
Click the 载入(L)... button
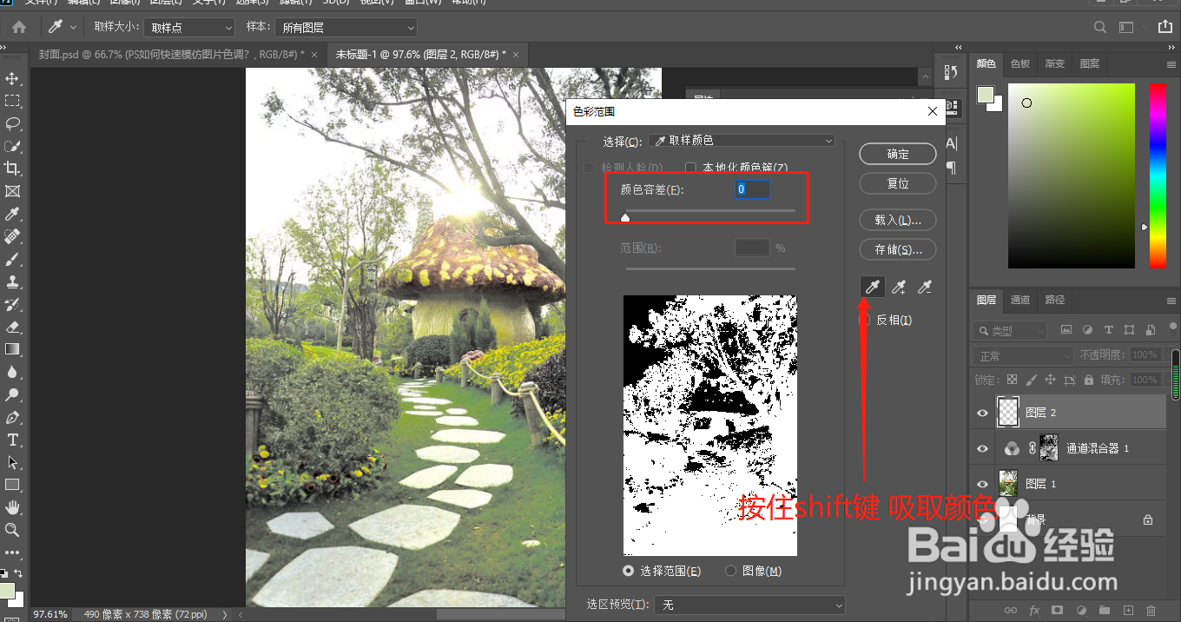(x=898, y=220)
